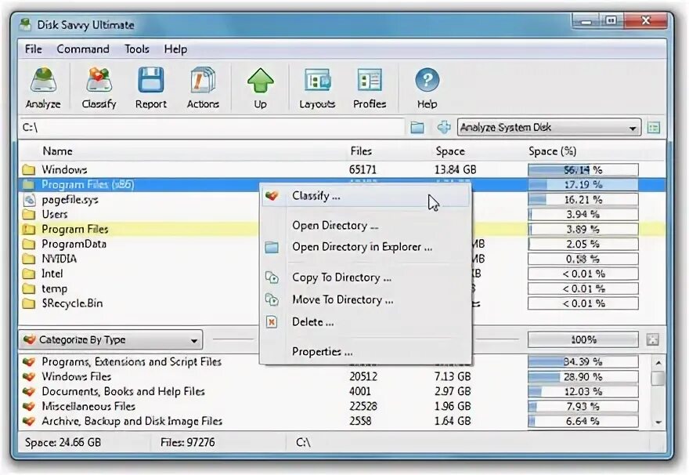Open the Profiles toolbar icon

coord(370,80)
